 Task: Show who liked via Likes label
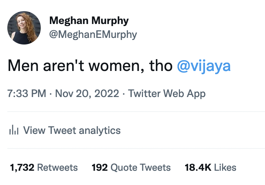[225, 168]
